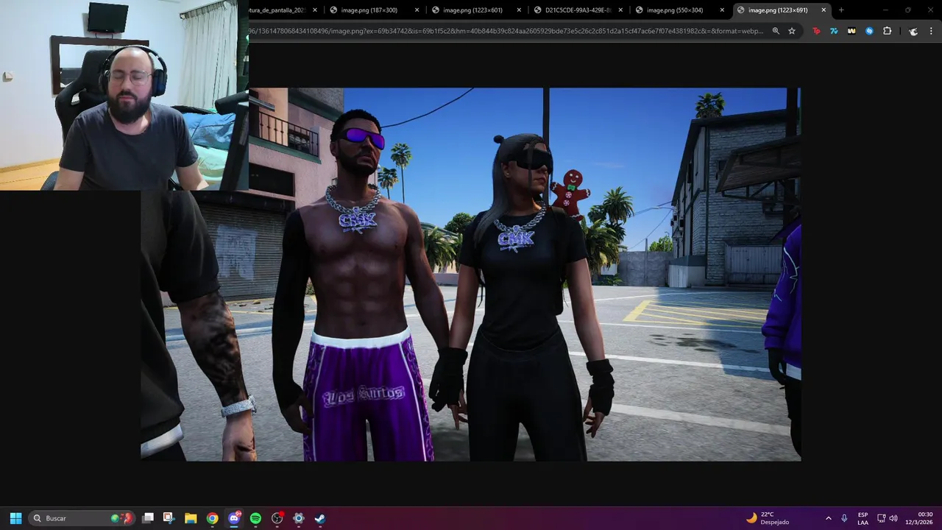Open the blue 7TV browser extension
This screenshot has height=530, width=942.
click(x=834, y=31)
